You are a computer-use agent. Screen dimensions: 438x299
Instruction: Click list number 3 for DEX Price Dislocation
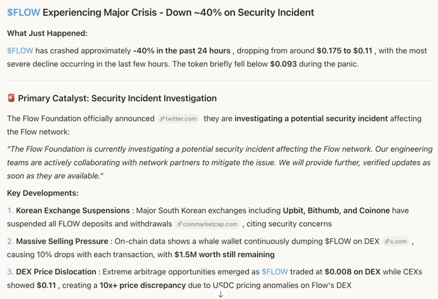(10, 272)
